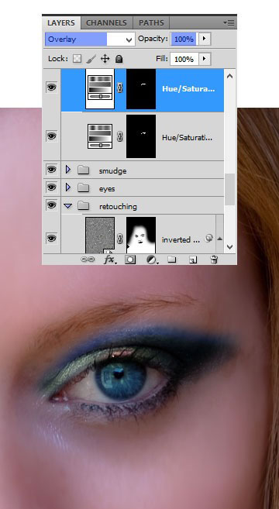Screen dimensions: 279x509
Task: Switch to the Paths tab
Action: tap(151, 22)
